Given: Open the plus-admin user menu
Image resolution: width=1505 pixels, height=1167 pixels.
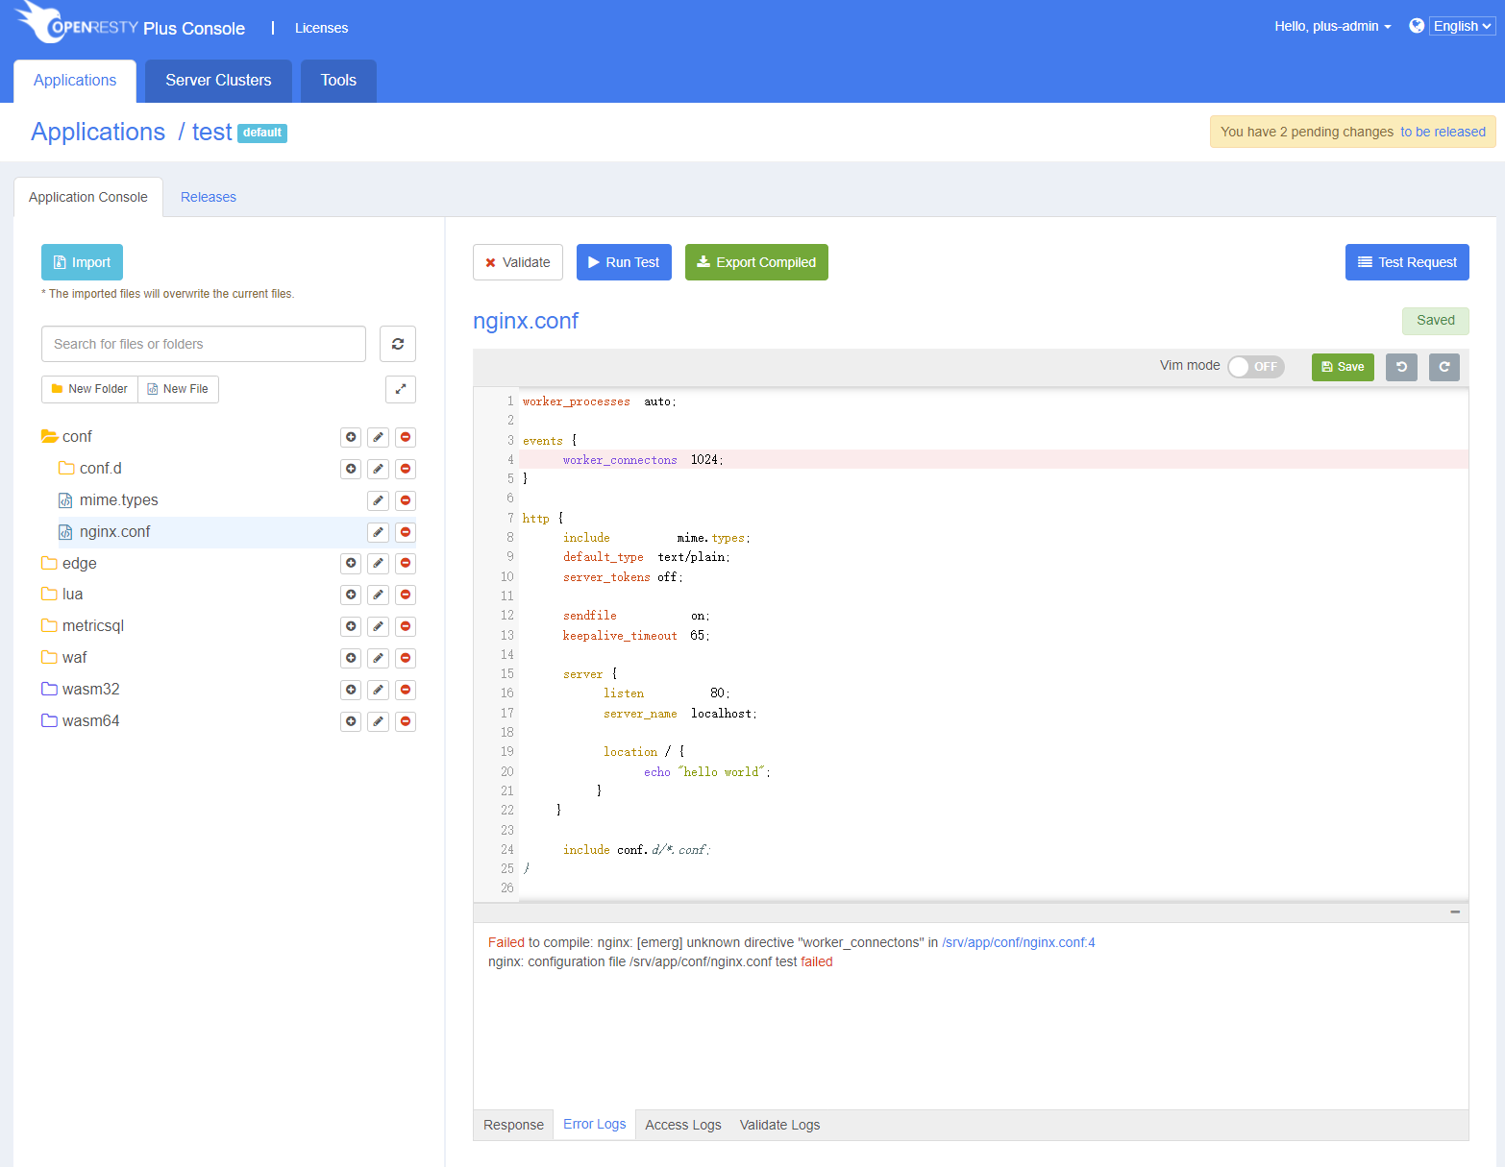Looking at the screenshot, I should (1333, 26).
